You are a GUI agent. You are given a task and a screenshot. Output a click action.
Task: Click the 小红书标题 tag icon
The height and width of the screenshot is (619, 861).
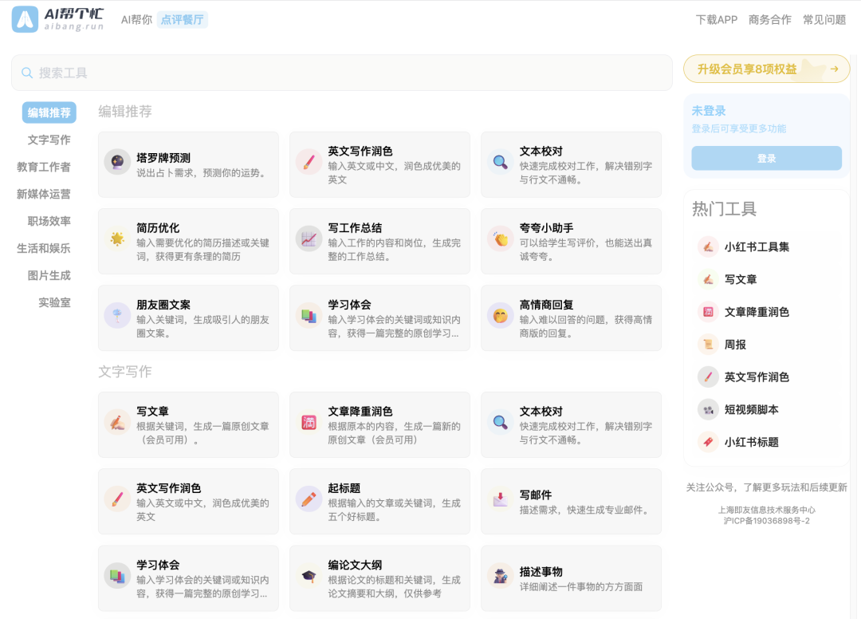pos(709,442)
